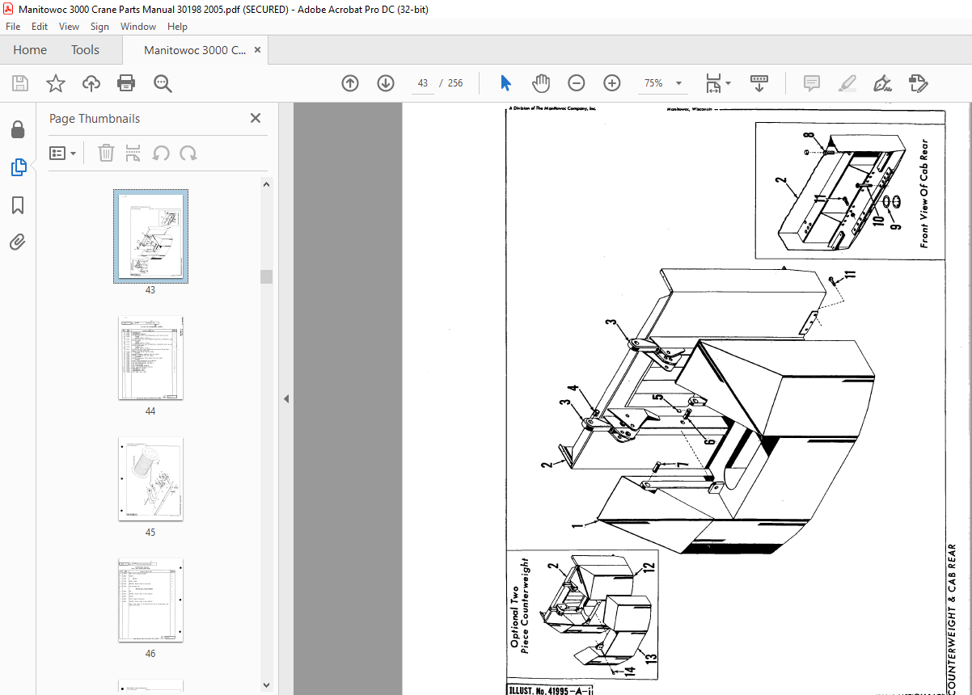Rotate pages counterclockwise icon
The height and width of the screenshot is (695, 972).
[x=161, y=153]
